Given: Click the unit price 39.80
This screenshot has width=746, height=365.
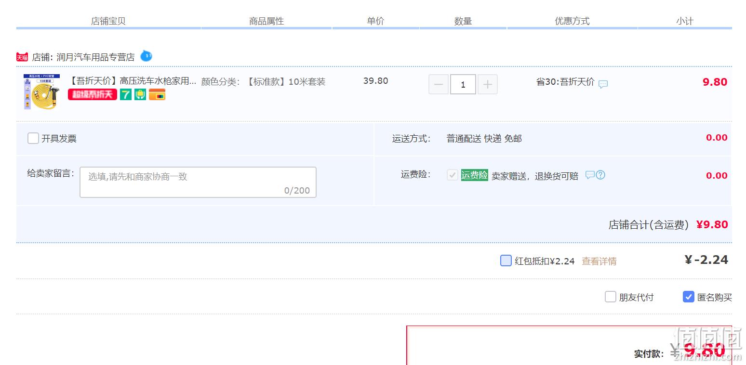Looking at the screenshot, I should 375,81.
